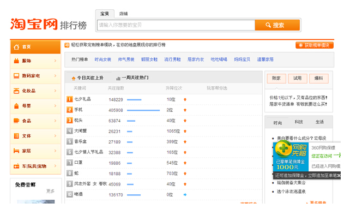Click the bed icon next to 家居

pos(16,151)
